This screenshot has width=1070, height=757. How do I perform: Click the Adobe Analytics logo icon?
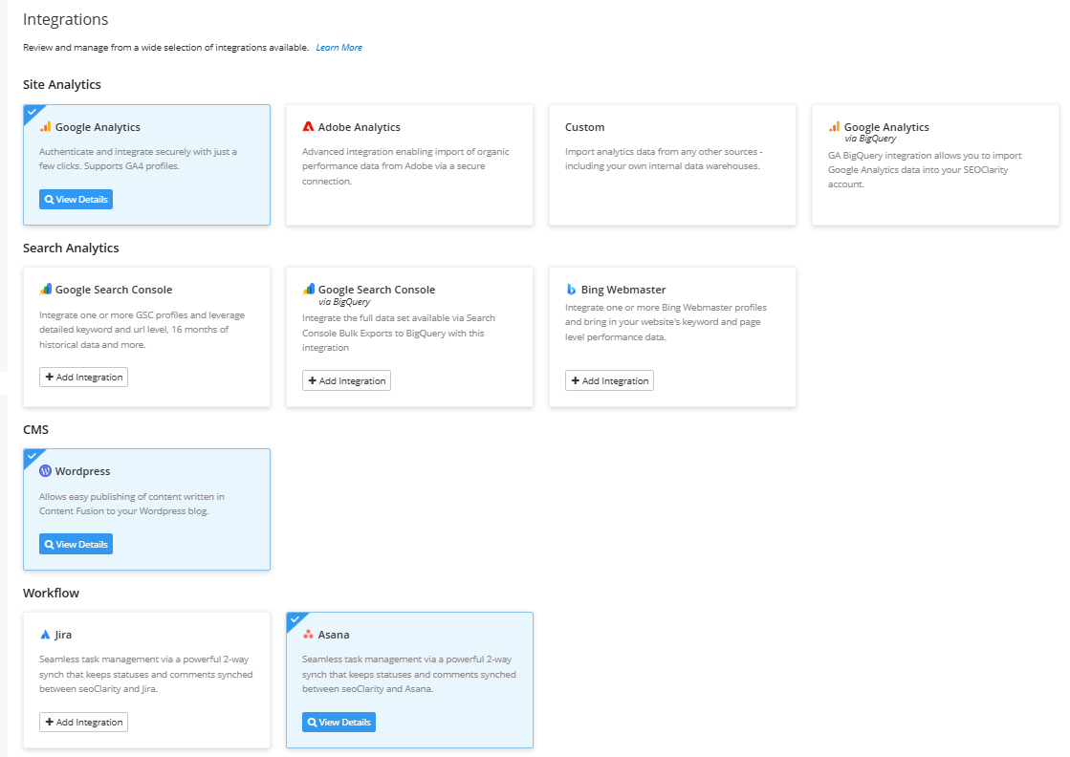point(308,127)
